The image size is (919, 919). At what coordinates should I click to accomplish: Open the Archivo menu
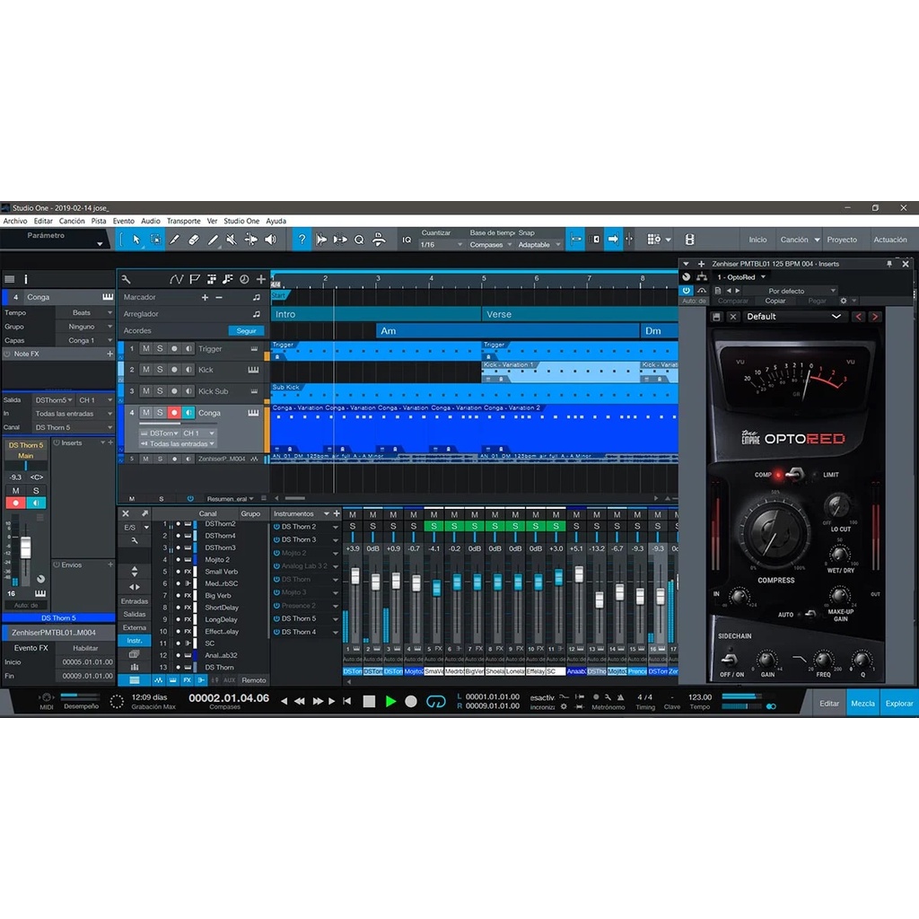[x=15, y=221]
